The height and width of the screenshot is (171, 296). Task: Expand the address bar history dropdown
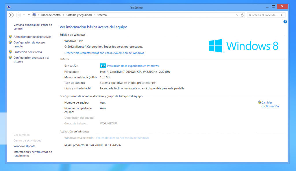click(x=237, y=15)
